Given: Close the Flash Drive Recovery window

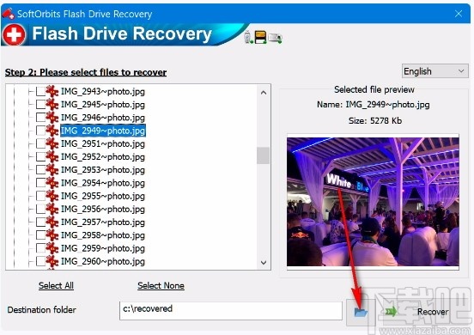Looking at the screenshot, I should (x=459, y=14).
